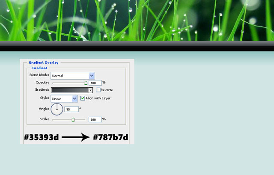The height and width of the screenshot is (175, 274).
Task: Click the Scale slider handle
Action: (x=73, y=119)
